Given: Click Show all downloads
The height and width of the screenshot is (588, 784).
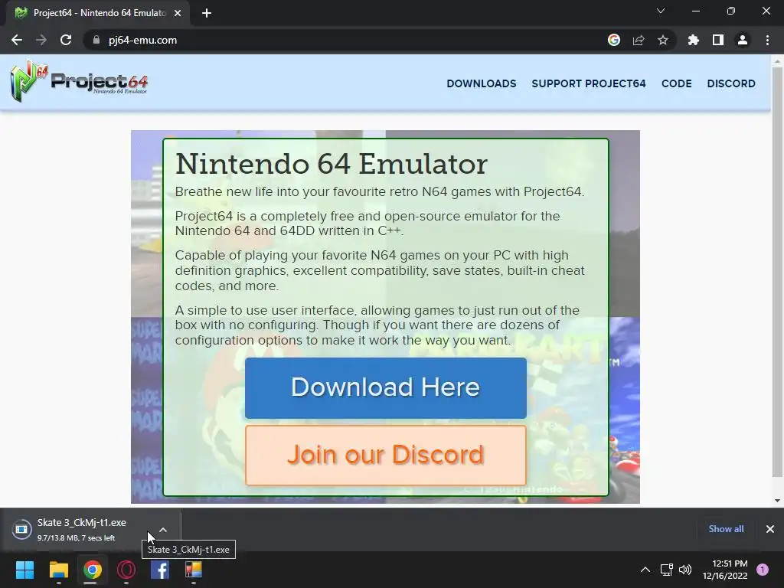Looking at the screenshot, I should pos(726,529).
